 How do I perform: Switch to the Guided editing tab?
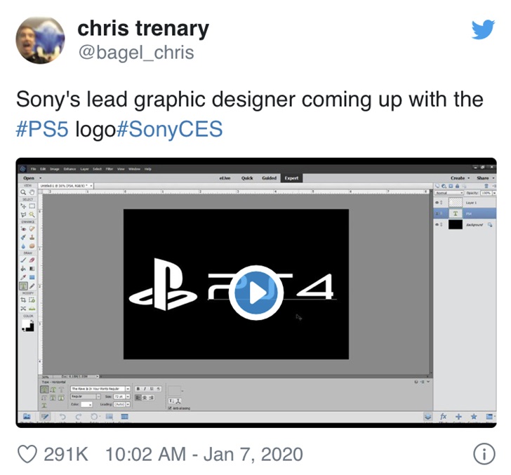pyautogui.click(x=270, y=178)
